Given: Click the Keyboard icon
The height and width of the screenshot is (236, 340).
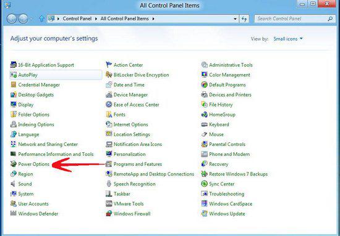Looking at the screenshot, I should [x=204, y=124].
